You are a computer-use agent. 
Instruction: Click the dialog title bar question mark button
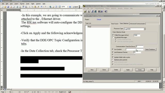coord(157,16)
